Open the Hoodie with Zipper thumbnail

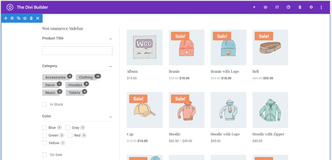coord(270,110)
